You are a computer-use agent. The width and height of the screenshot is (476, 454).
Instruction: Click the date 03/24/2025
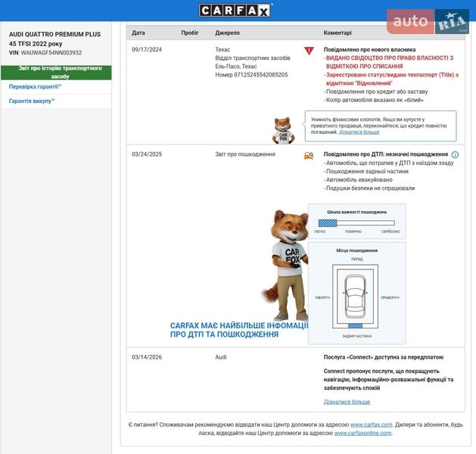(x=147, y=154)
